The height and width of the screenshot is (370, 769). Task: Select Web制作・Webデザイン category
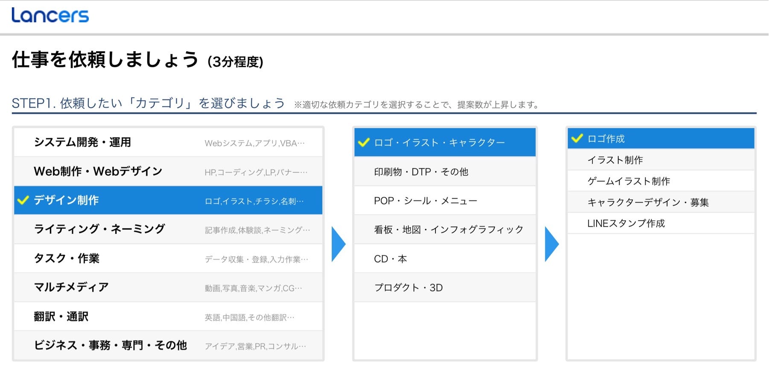click(x=168, y=172)
